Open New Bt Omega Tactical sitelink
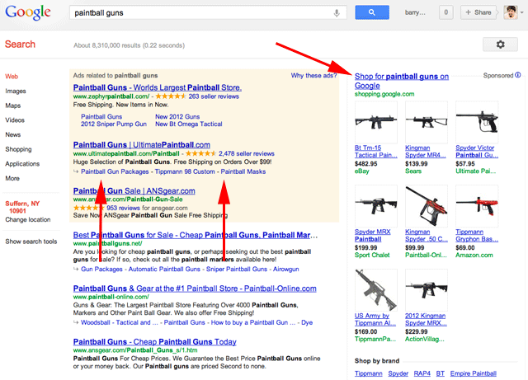The height and width of the screenshot is (380, 528). click(x=189, y=124)
